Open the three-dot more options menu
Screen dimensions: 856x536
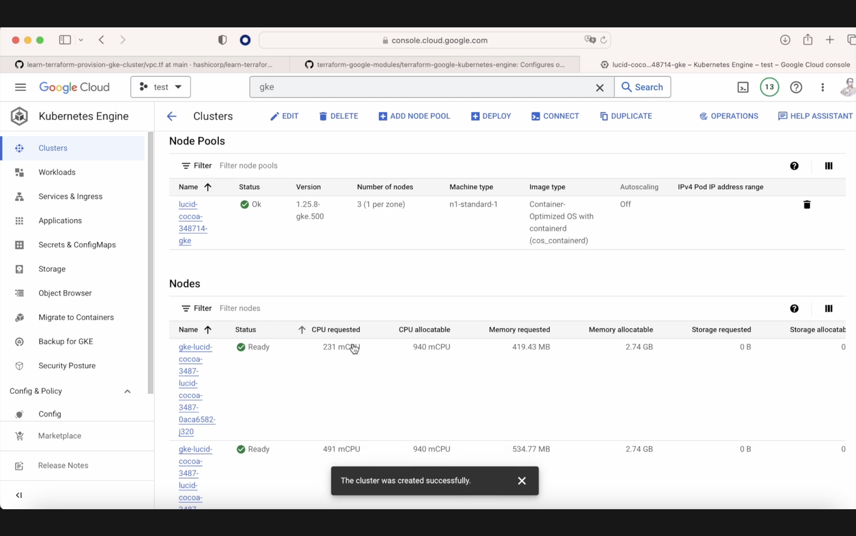pyautogui.click(x=822, y=87)
